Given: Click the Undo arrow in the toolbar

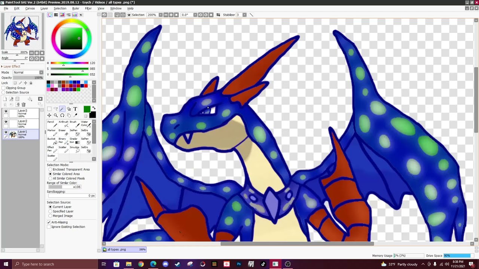Looking at the screenshot, I should point(104,15).
